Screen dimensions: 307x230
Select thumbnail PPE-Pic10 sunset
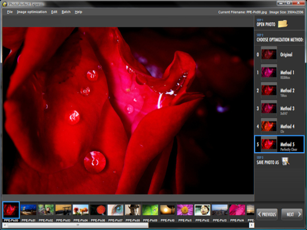[x=168, y=210]
